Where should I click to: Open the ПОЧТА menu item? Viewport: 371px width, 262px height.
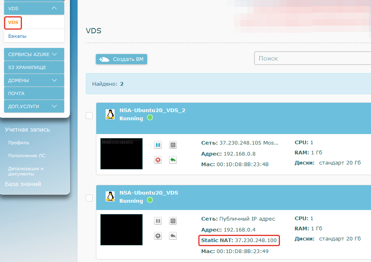(34, 93)
